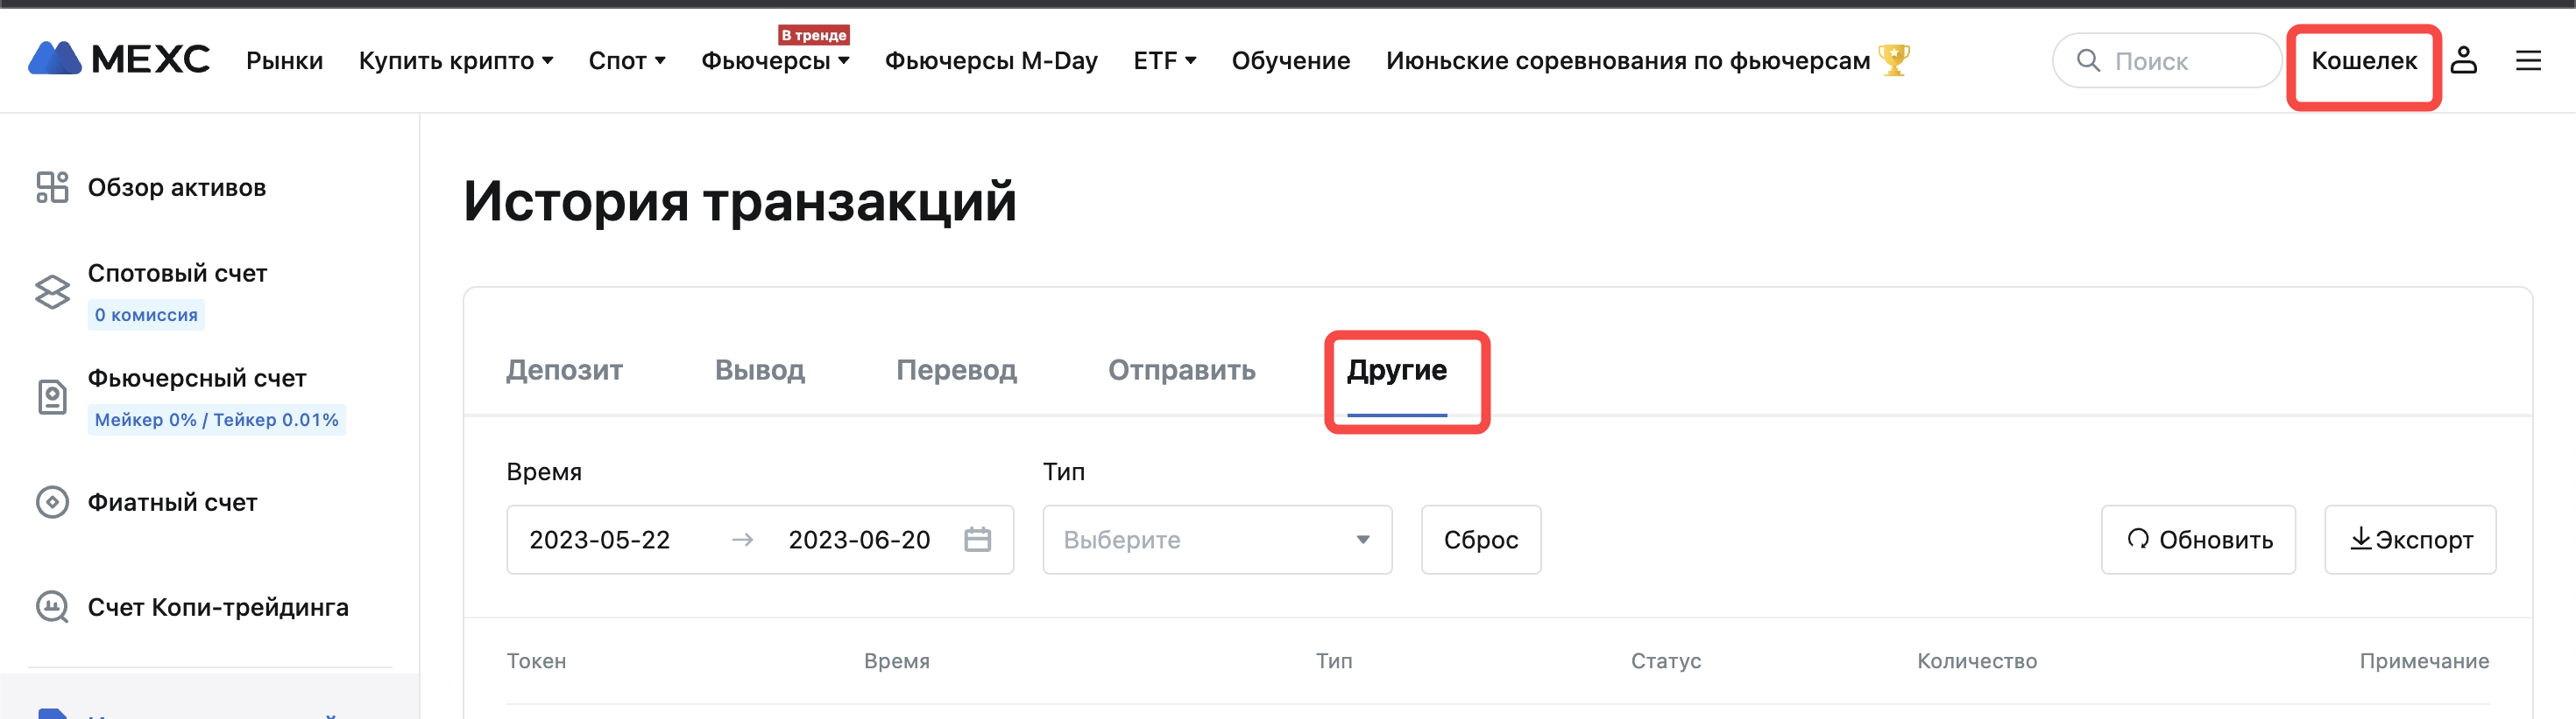2576x719 pixels.
Task: Click the Экспорт download button
Action: 2410,539
